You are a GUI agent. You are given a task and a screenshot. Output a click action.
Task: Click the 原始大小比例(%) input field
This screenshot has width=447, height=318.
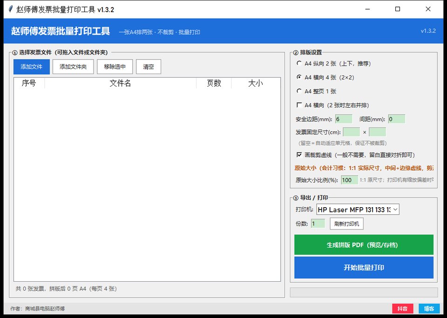point(349,180)
